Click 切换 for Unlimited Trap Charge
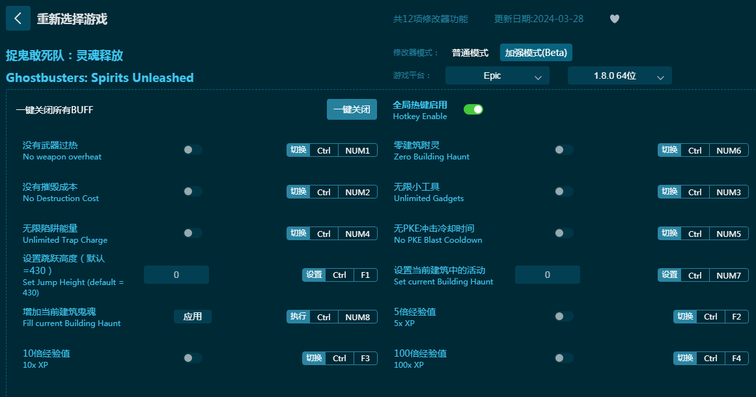 (x=298, y=234)
